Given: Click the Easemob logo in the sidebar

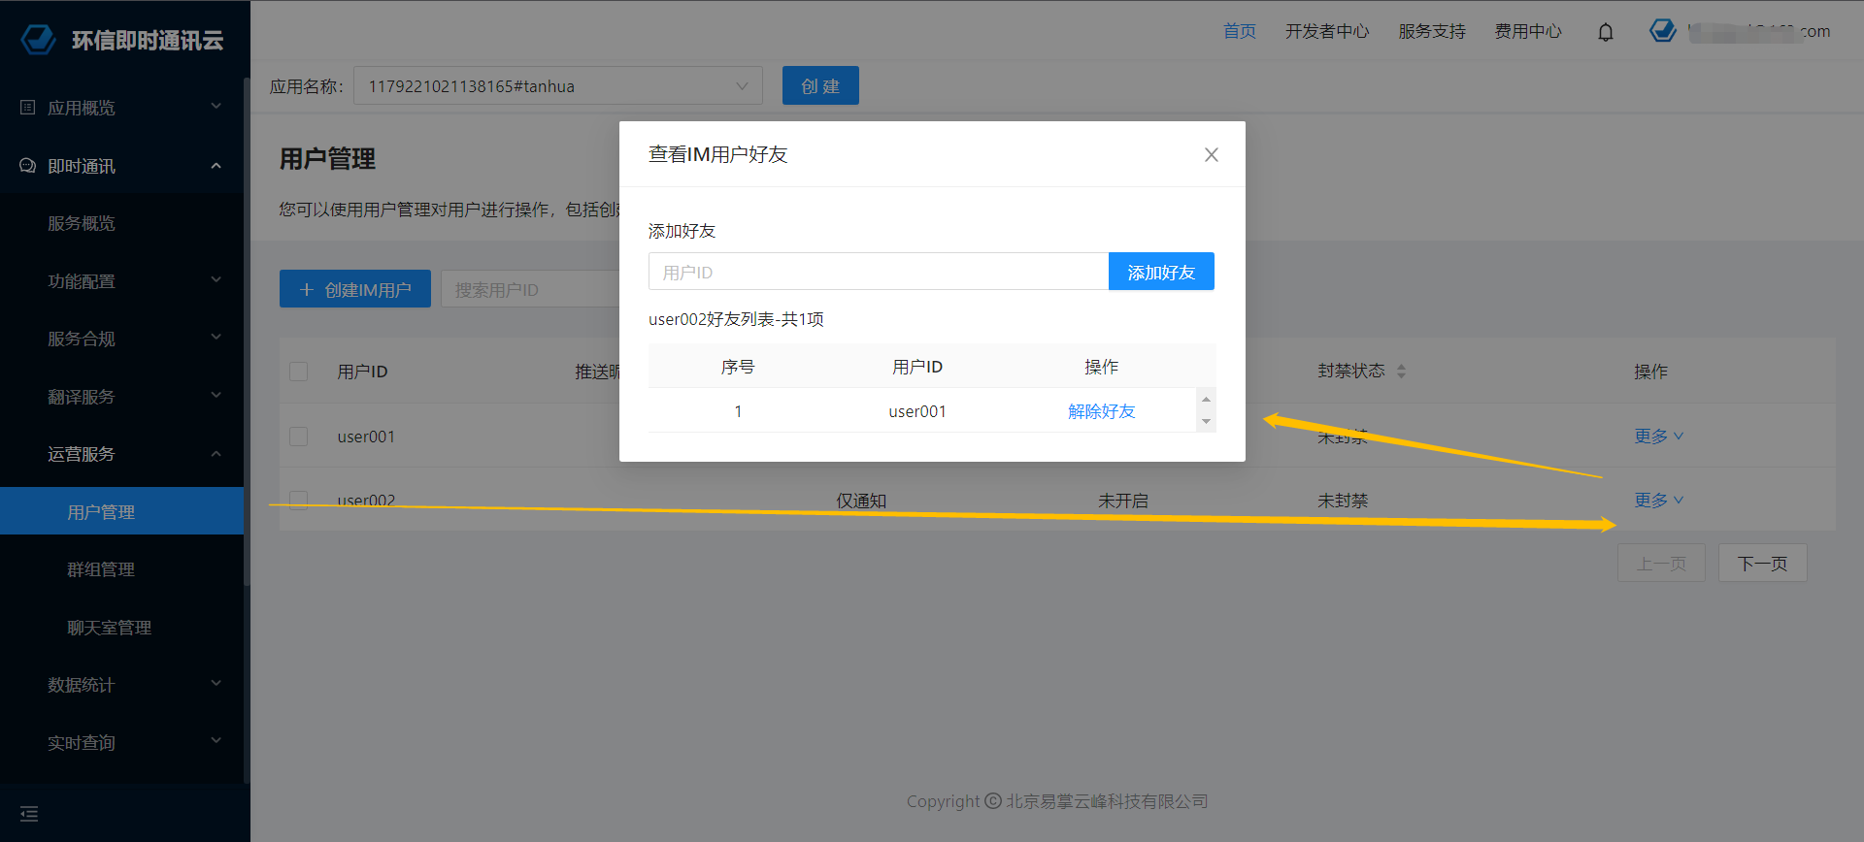Looking at the screenshot, I should point(39,40).
